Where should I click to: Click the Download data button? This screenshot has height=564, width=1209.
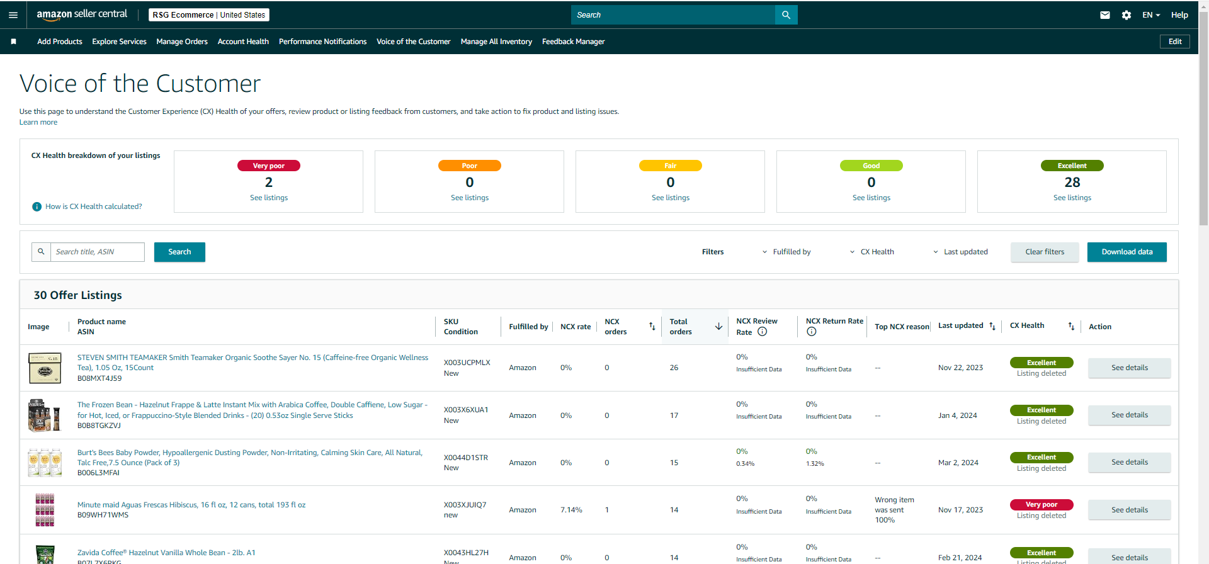point(1127,252)
